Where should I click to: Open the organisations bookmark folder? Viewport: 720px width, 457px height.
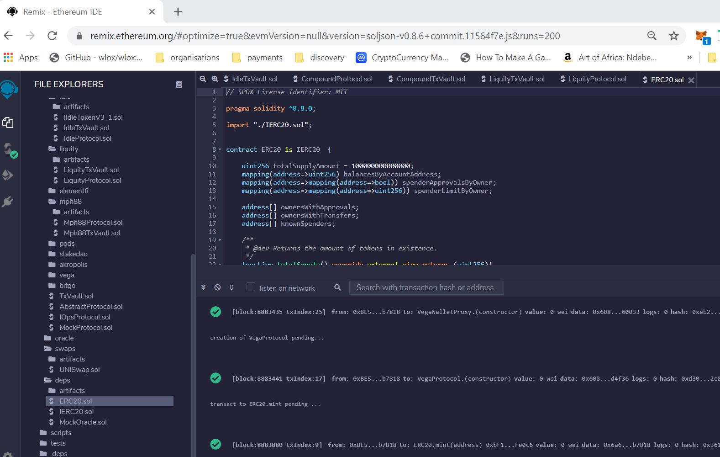tap(188, 58)
